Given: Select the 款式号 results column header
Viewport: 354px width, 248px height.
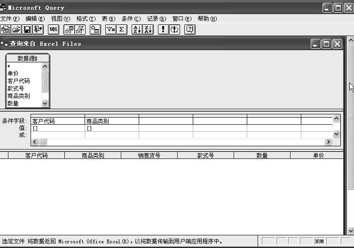Looking at the screenshot, I should point(205,155).
